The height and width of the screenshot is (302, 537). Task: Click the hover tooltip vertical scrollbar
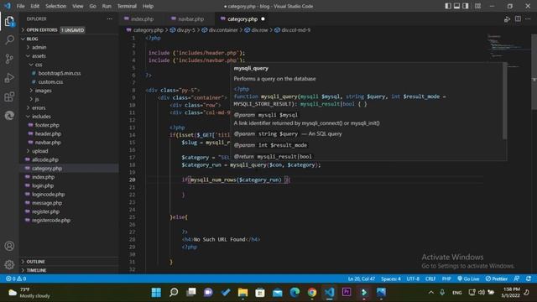click(504, 102)
